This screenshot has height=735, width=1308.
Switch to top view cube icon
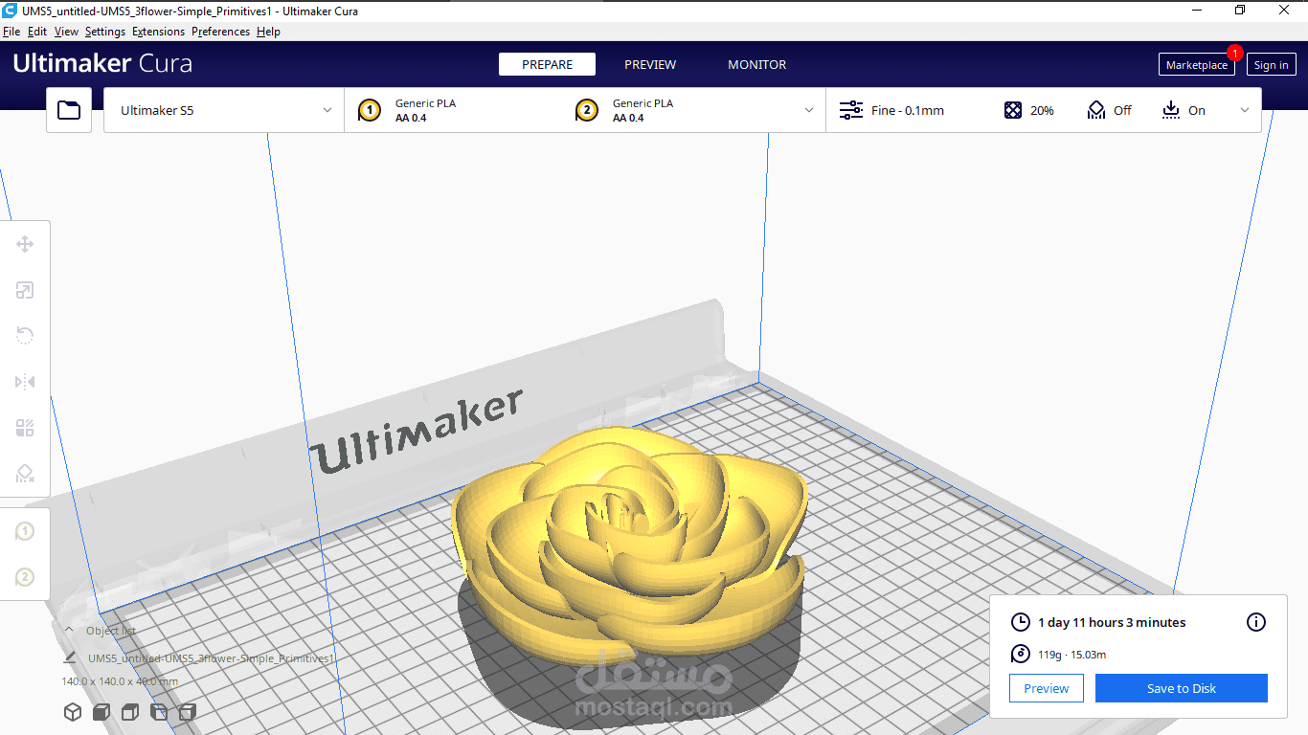(x=130, y=712)
